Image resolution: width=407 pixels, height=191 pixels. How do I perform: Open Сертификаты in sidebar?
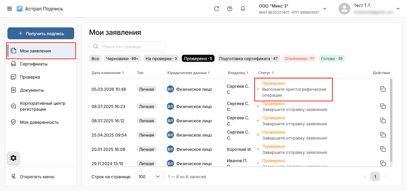[x=34, y=64]
